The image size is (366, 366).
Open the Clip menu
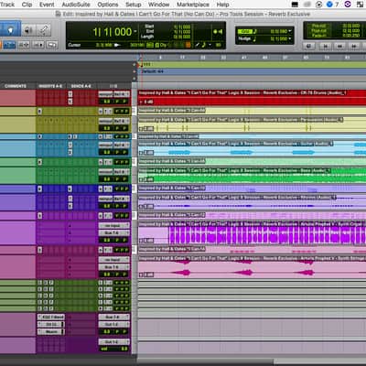[27, 5]
